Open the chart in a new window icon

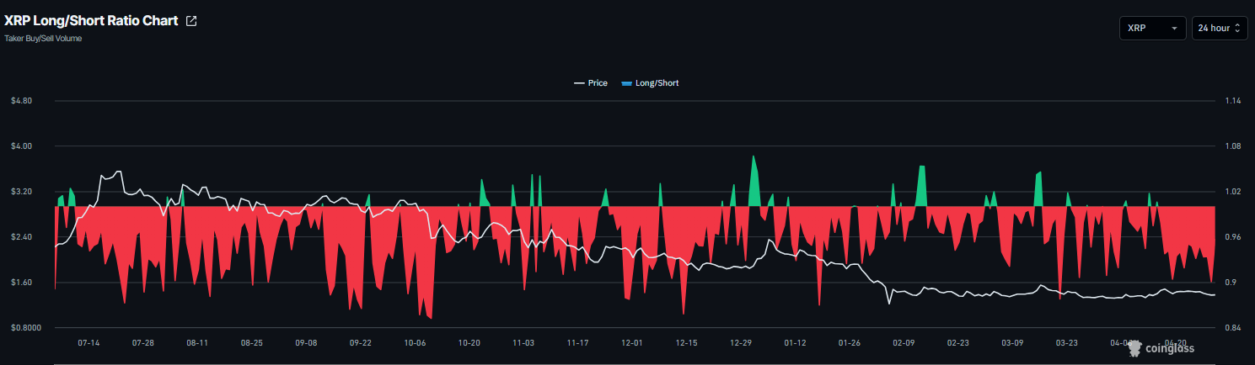[191, 21]
